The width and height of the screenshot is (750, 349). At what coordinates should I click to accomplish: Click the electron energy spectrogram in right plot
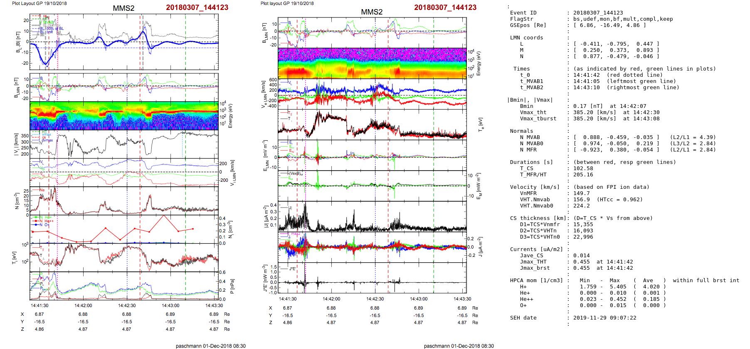coord(372,63)
